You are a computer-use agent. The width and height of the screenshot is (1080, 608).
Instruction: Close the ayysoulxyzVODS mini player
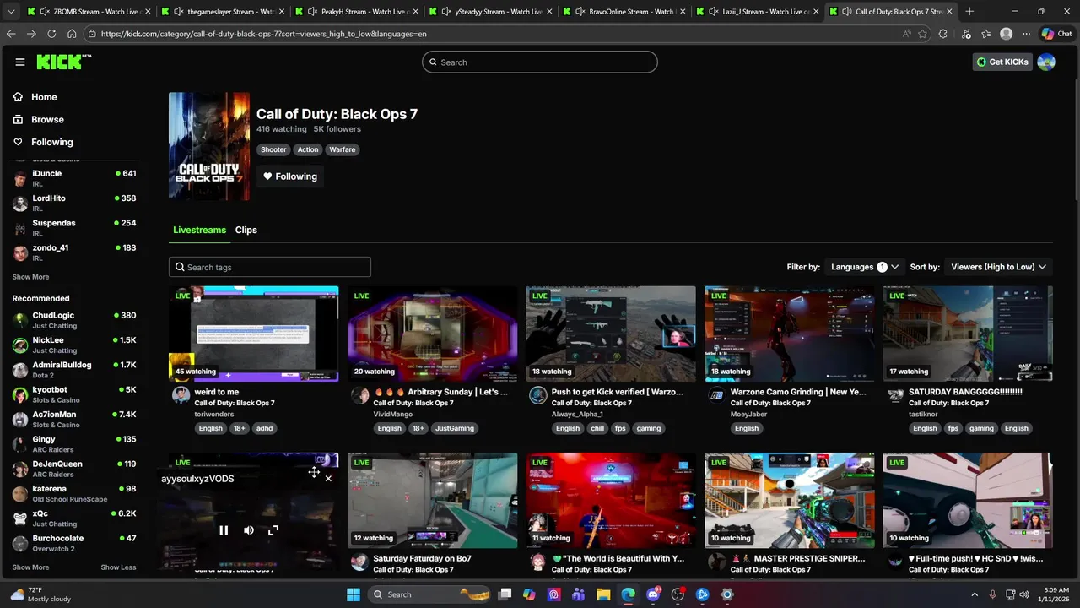[x=328, y=479]
